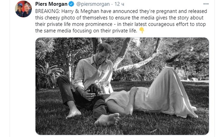Open the attached black-and-white photo

point(122,86)
